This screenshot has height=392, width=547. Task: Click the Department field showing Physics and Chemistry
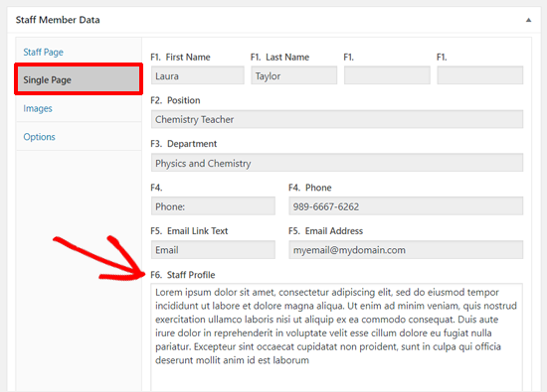pos(337,163)
